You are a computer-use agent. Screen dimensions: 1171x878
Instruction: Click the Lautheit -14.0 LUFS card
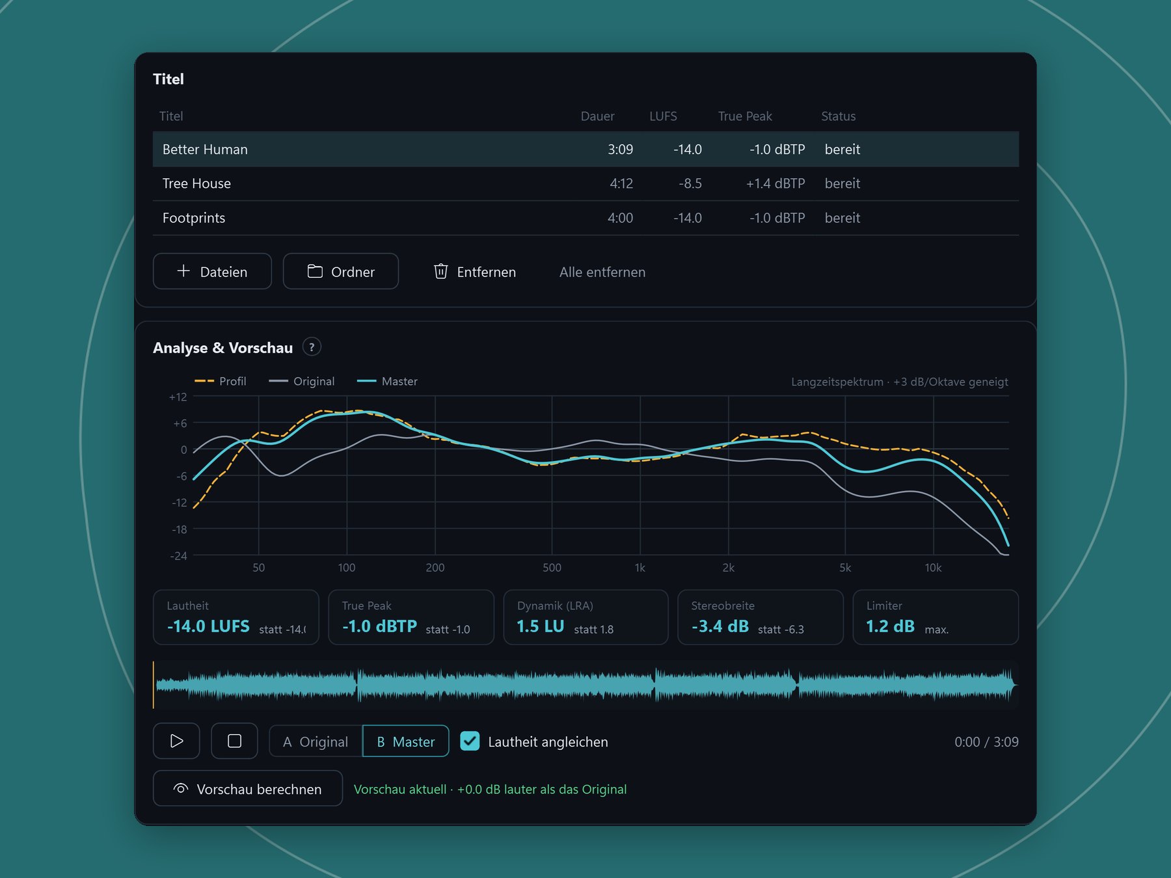pyautogui.click(x=236, y=617)
